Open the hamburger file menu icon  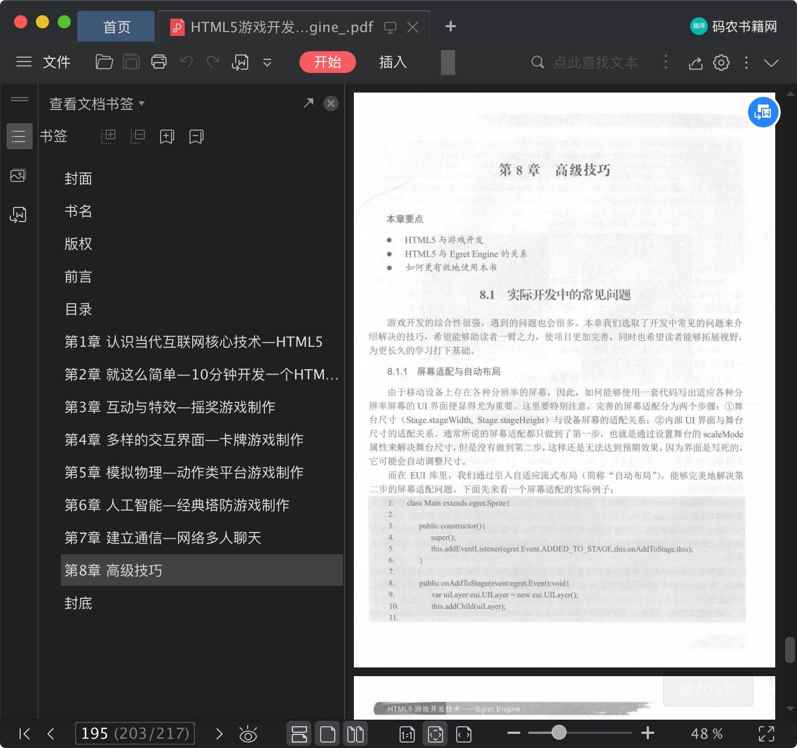tap(24, 62)
